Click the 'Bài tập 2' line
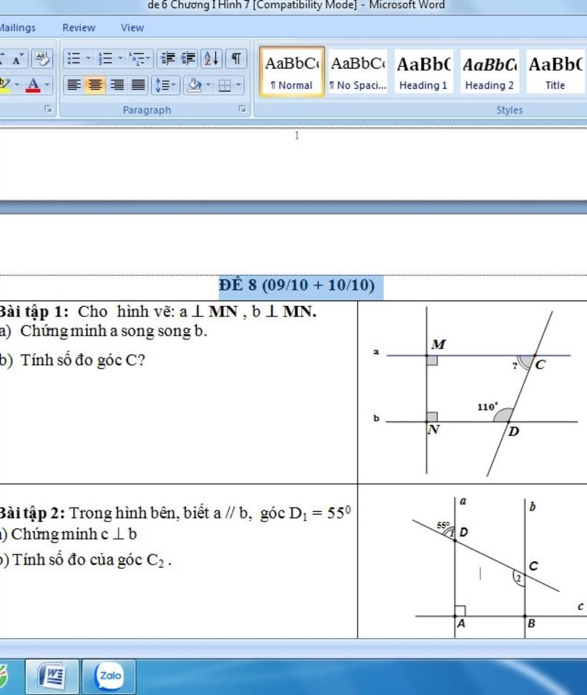This screenshot has height=695, width=587. coord(175,513)
